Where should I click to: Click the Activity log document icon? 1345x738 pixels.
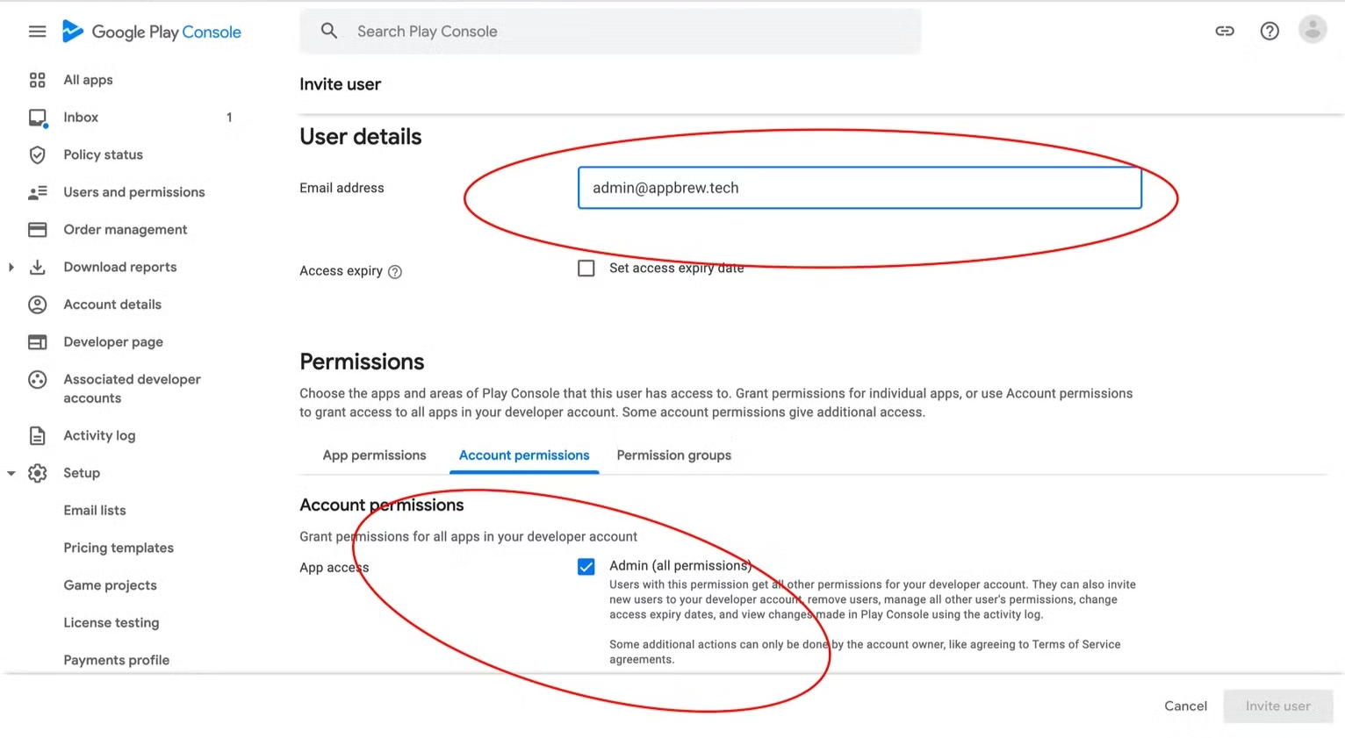click(x=37, y=435)
